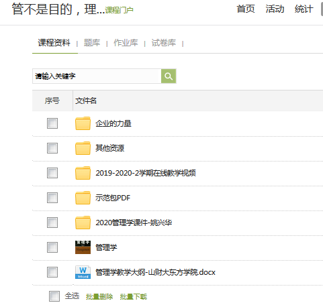323x307 pixels.
Task: Tick the checkbox beside 示范包PDF
Action: point(52,198)
